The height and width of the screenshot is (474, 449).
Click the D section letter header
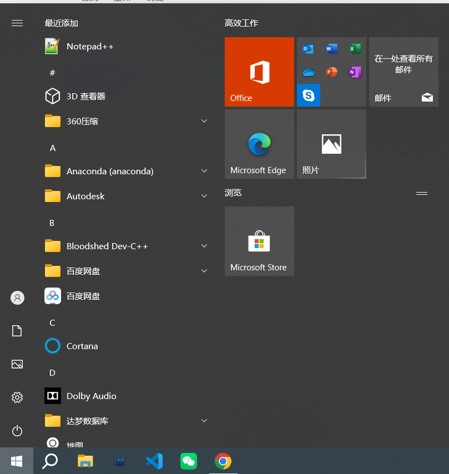[x=52, y=373]
